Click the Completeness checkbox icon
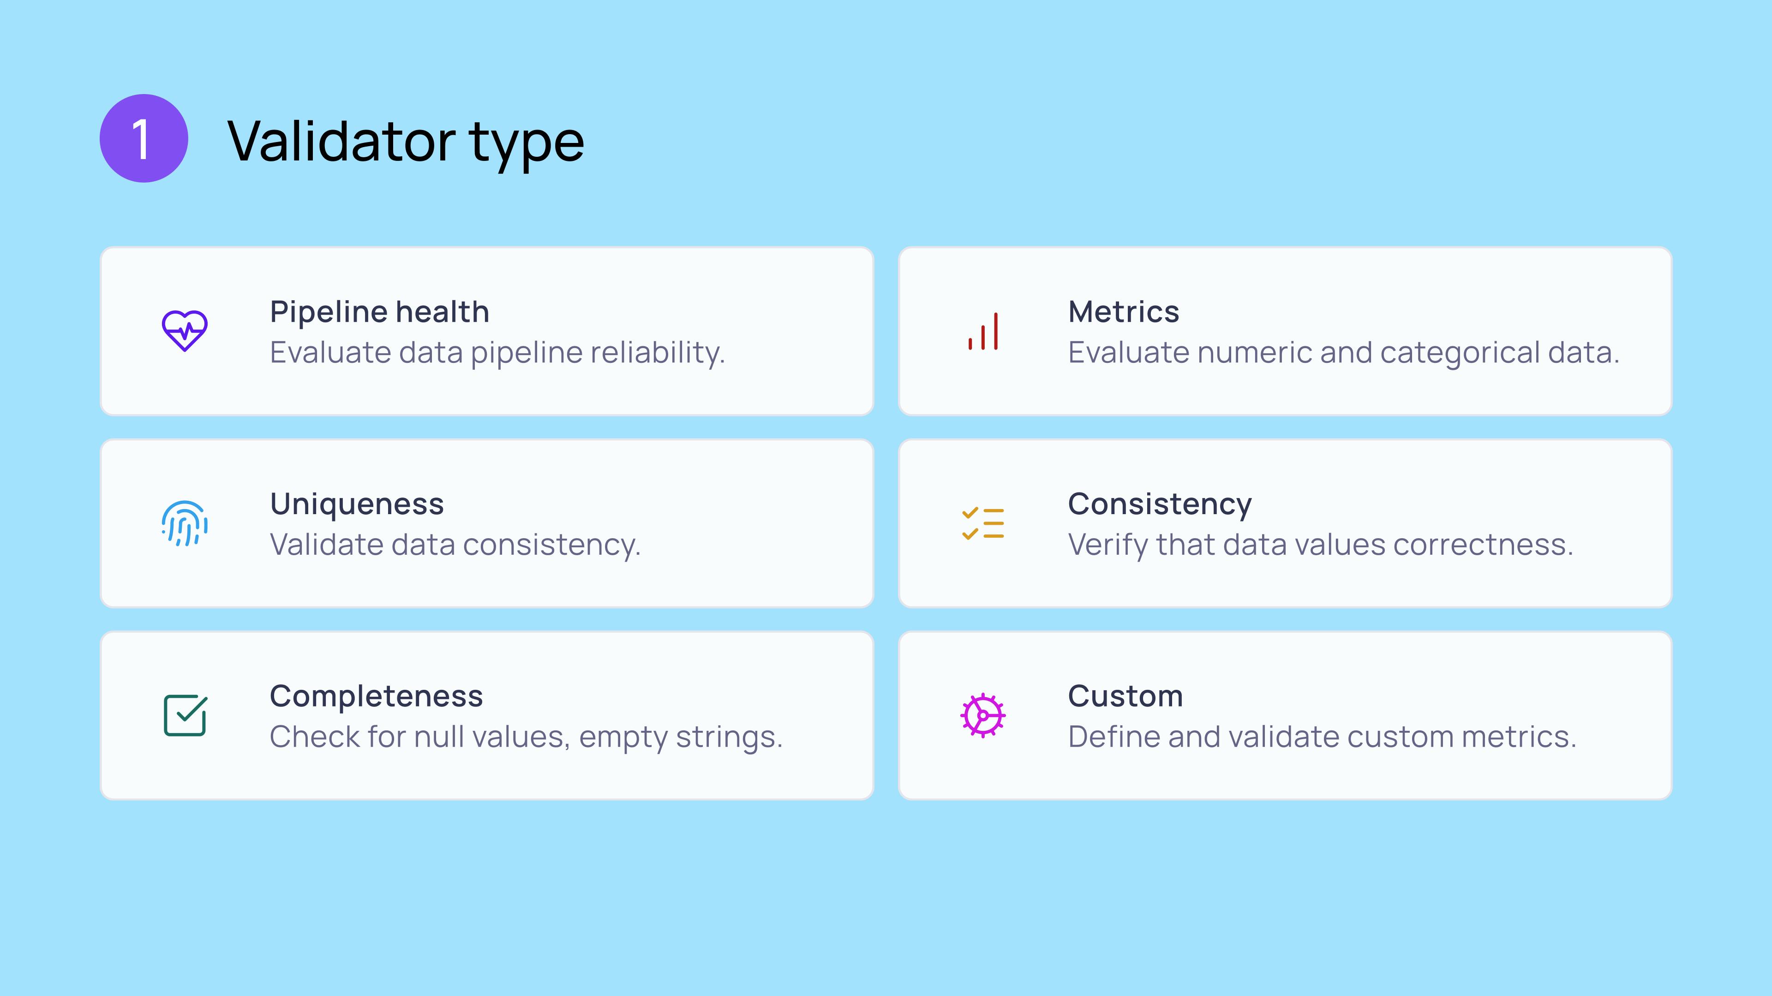This screenshot has width=1772, height=996. point(185,716)
